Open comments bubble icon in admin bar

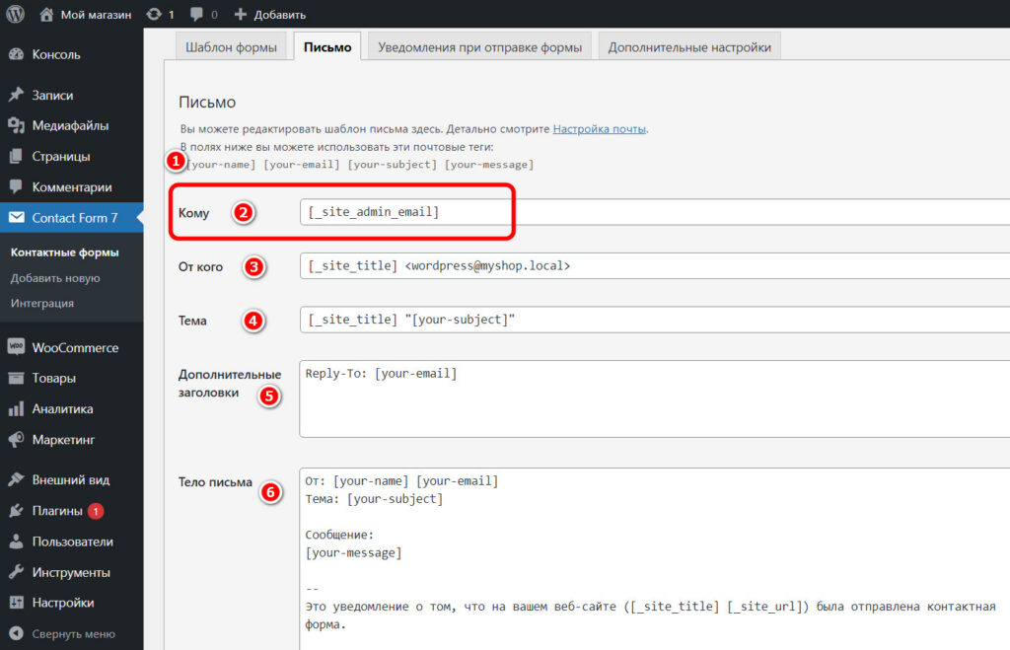196,14
